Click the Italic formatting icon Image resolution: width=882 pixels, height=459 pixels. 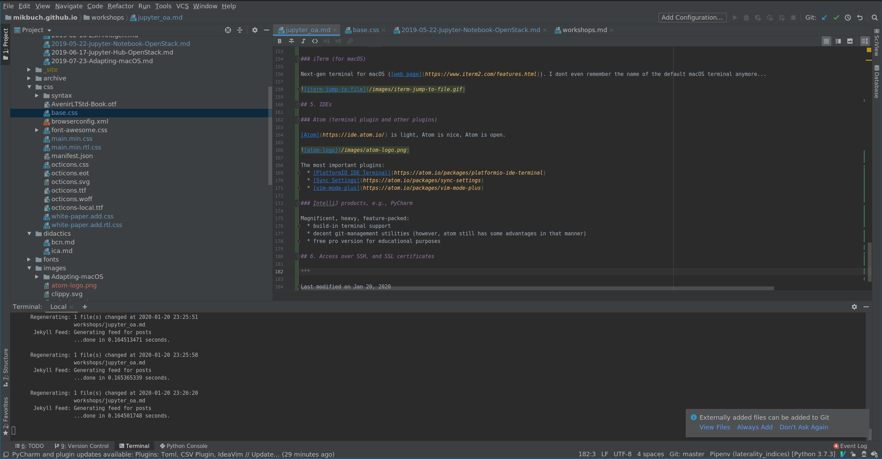click(303, 41)
